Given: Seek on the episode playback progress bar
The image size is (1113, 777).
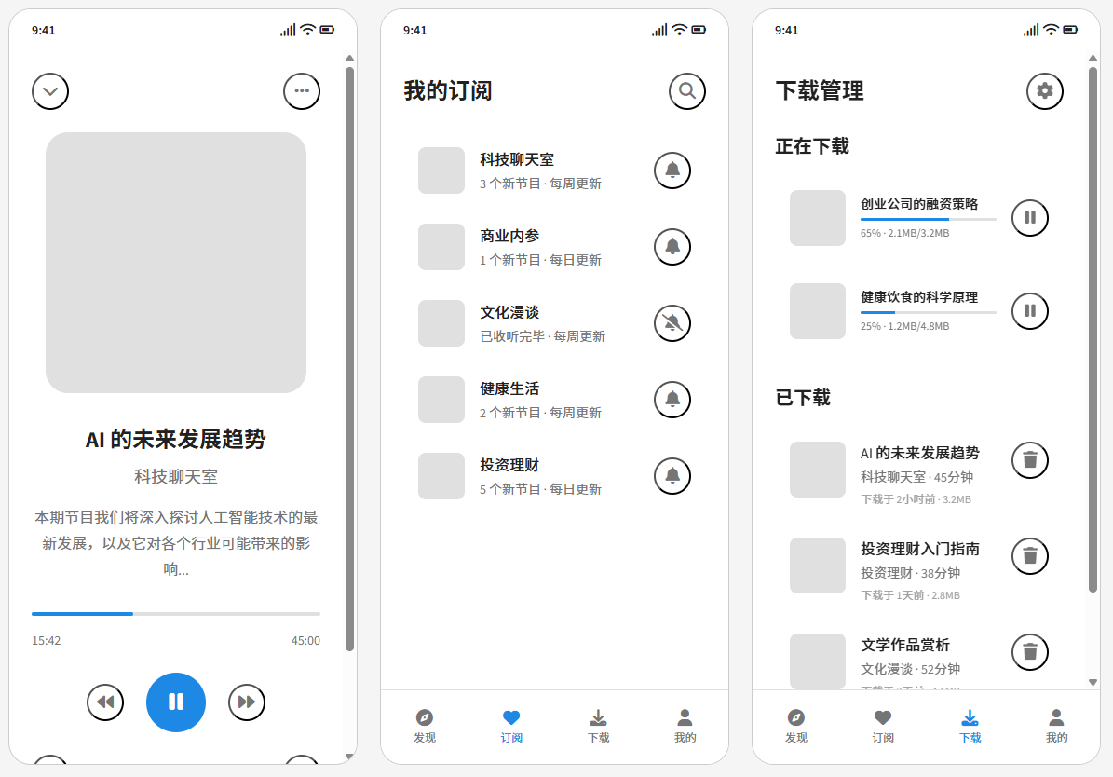Looking at the screenshot, I should coord(176,614).
